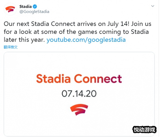Expand the tweet options chevron
This screenshot has width=160, height=137.
click(153, 6)
